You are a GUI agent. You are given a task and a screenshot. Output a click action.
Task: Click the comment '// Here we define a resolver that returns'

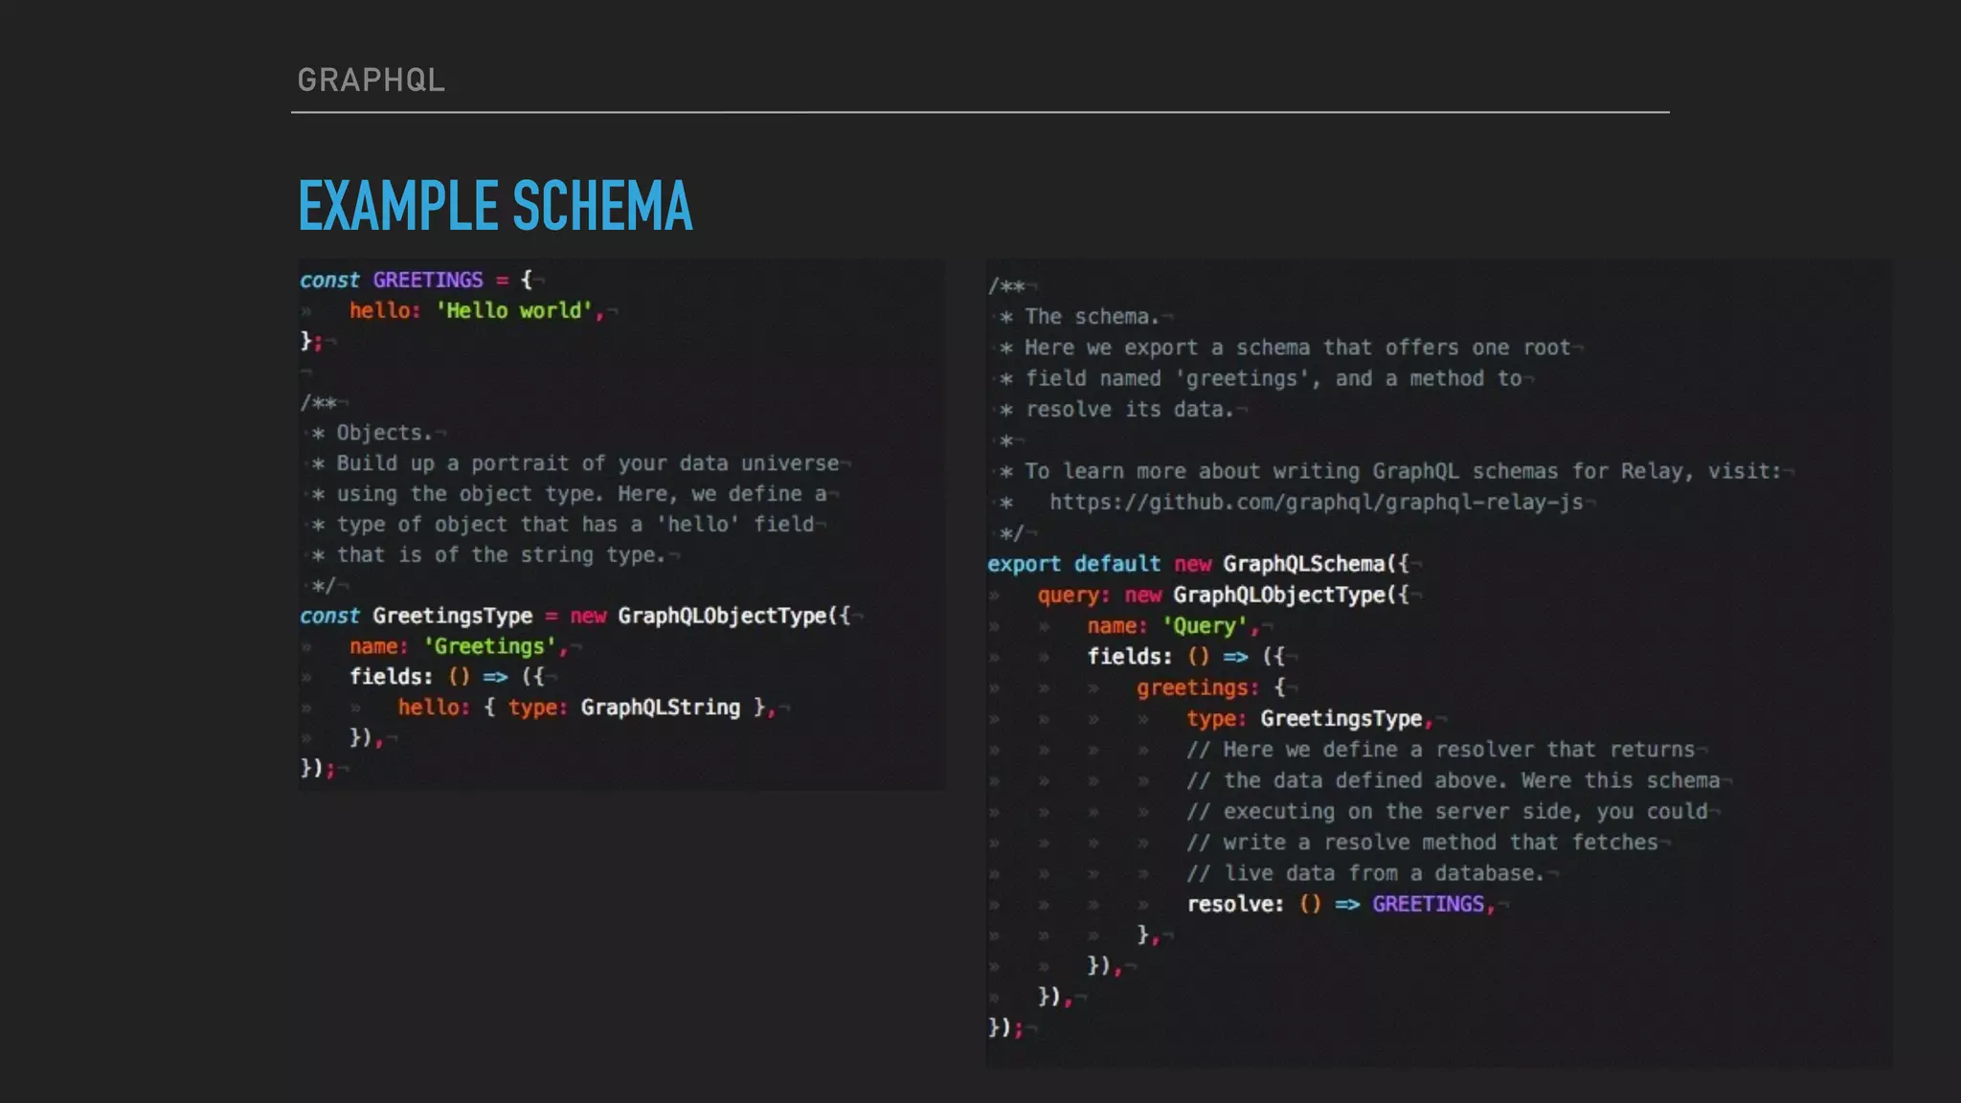[x=1440, y=750]
